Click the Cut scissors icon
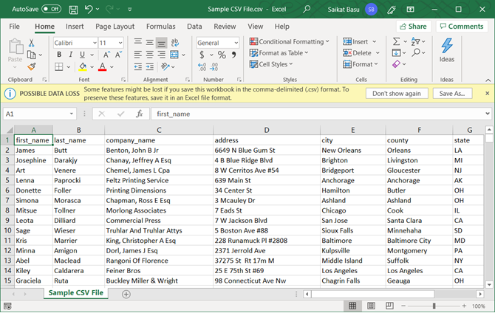 (x=32, y=43)
